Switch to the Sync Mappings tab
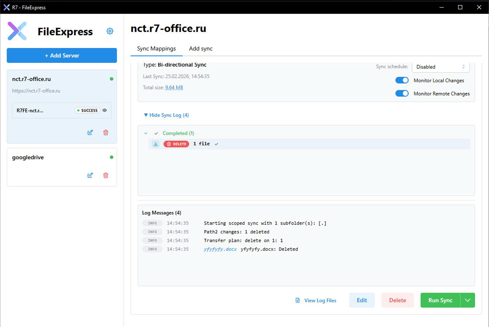Screen dimensions: 489x327 [x=157, y=48]
